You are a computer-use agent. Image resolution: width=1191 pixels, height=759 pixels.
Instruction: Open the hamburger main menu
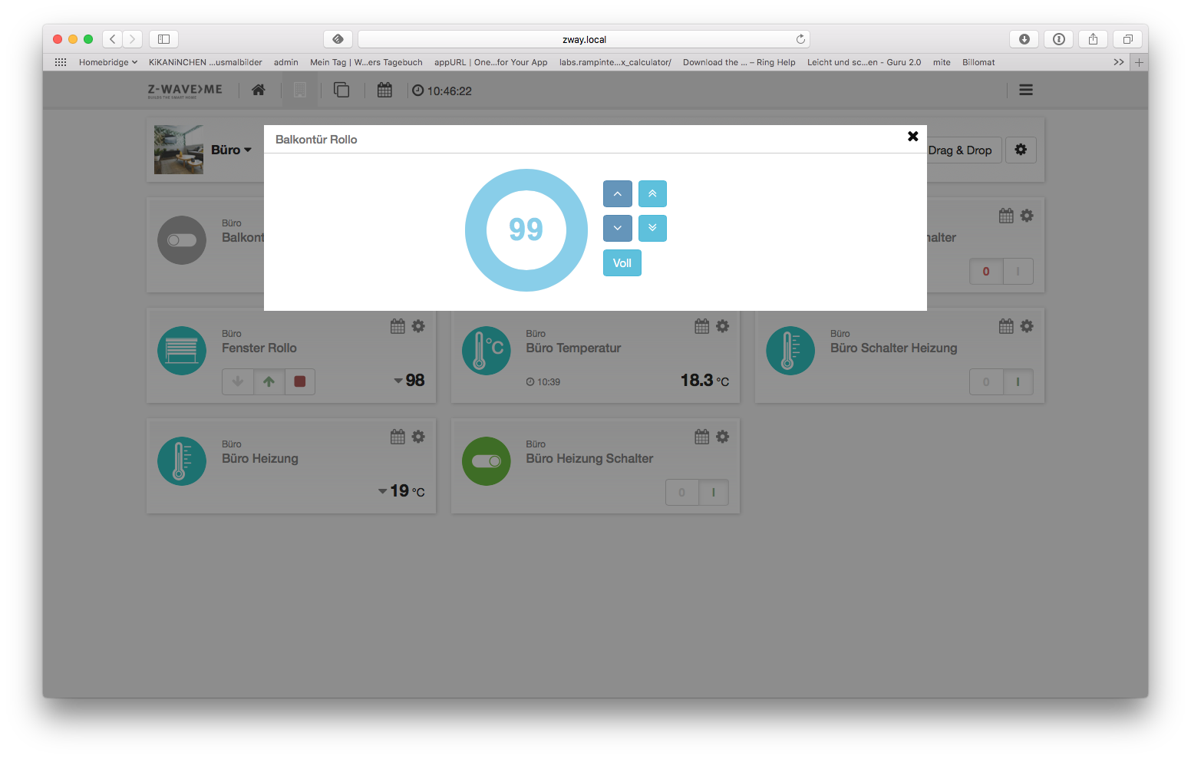click(1025, 91)
